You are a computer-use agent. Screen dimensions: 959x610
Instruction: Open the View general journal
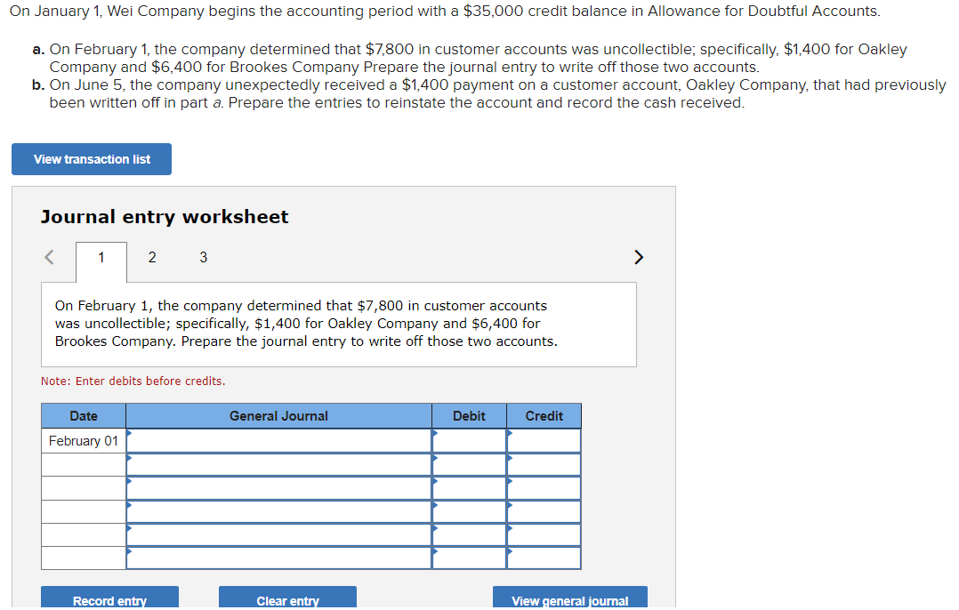point(569,600)
